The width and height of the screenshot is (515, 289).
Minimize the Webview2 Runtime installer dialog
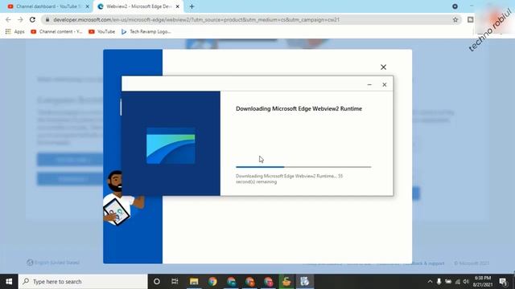(x=369, y=84)
